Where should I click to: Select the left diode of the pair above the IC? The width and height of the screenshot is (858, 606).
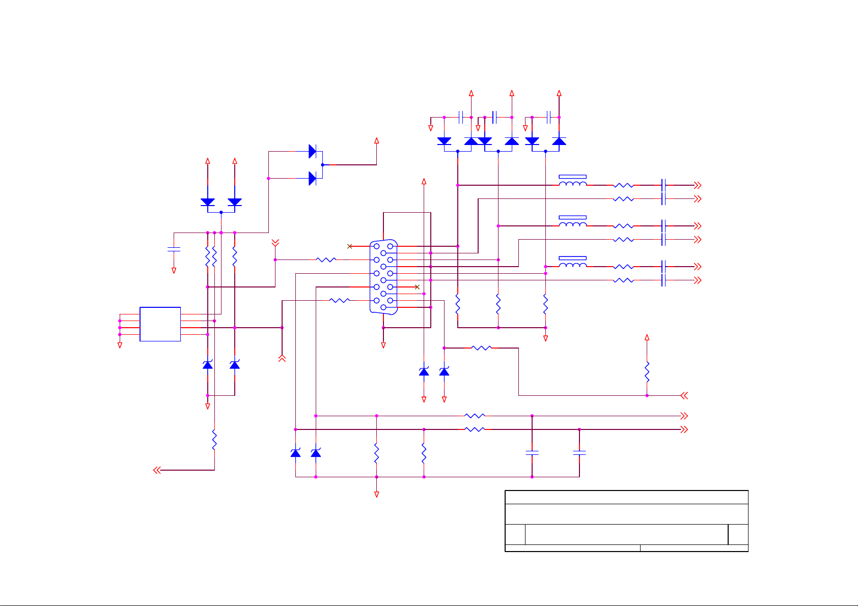[x=208, y=202]
